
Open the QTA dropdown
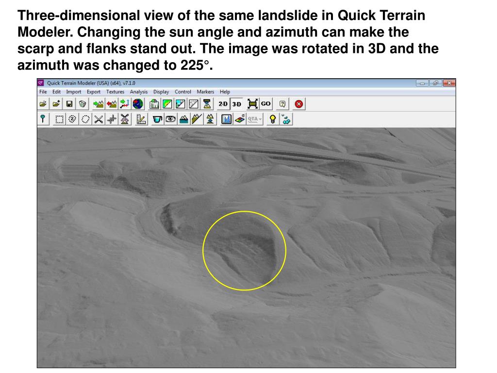click(x=255, y=119)
